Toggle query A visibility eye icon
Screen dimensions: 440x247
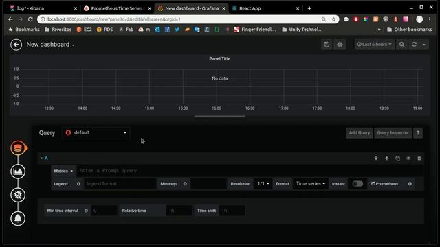click(408, 158)
